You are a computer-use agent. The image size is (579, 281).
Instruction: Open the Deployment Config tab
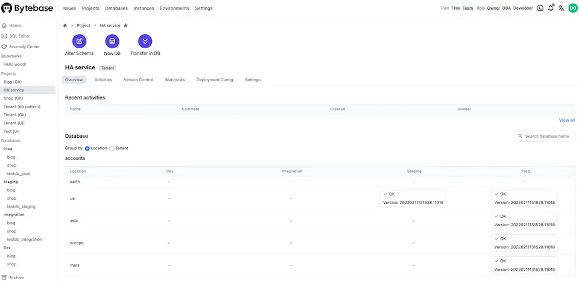click(x=214, y=79)
